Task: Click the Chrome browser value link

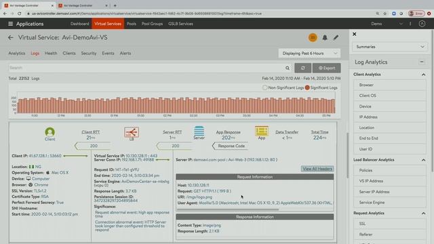Action: (x=41, y=184)
